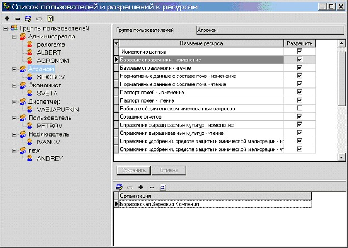Open help with the question mark icon

click(50, 18)
